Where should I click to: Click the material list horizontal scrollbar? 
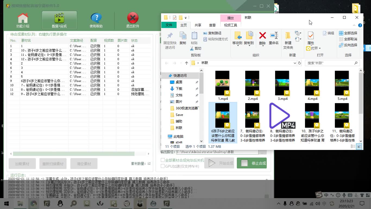tap(74, 154)
